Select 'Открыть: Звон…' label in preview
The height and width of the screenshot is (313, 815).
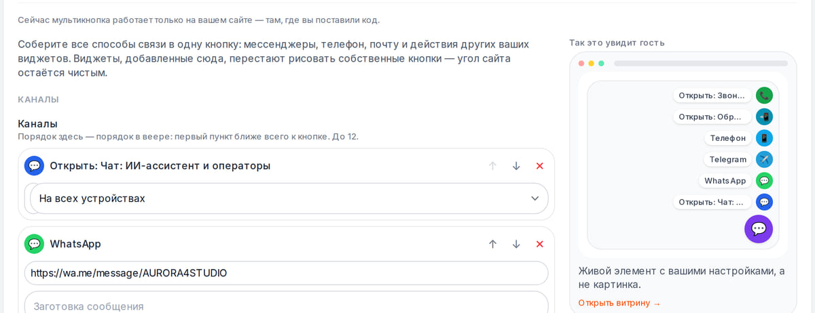712,96
